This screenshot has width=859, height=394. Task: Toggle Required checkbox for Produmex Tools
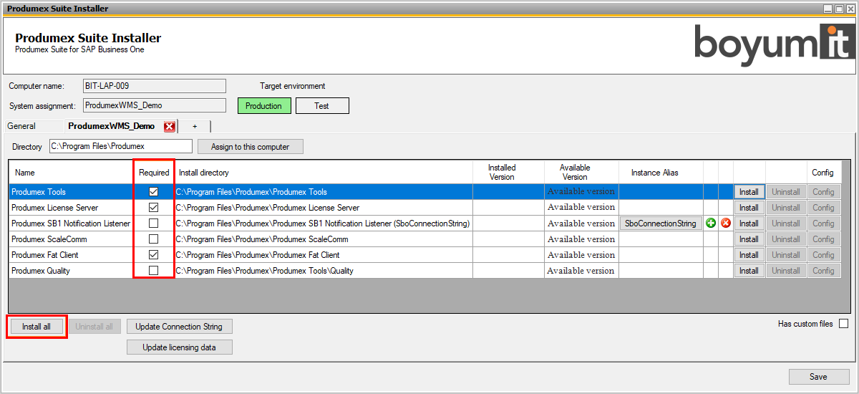pos(153,192)
